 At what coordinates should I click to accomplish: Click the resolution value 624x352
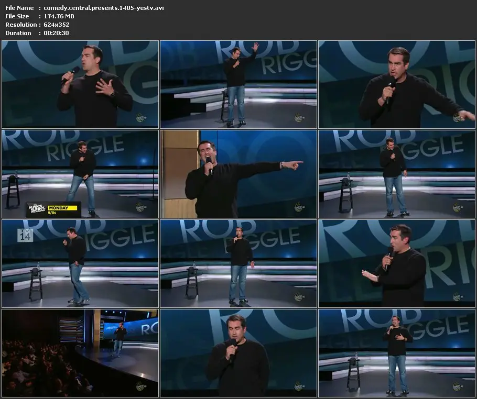[57, 25]
